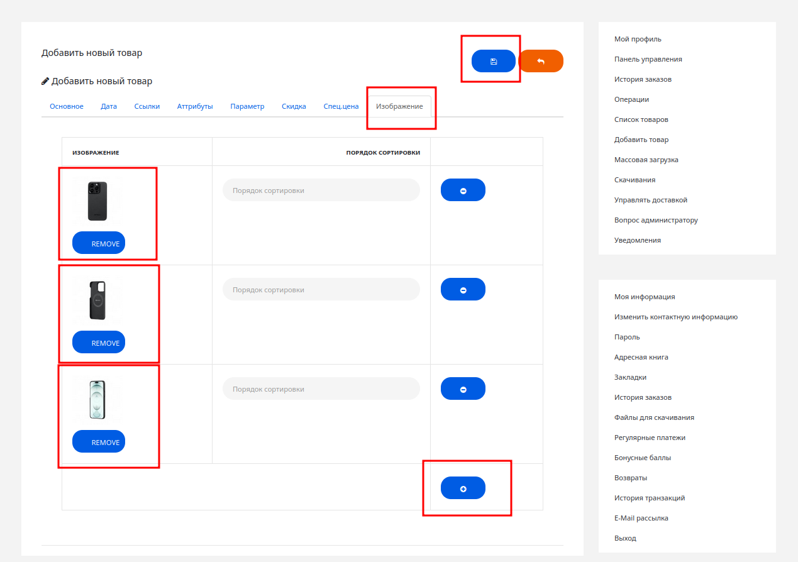The width and height of the screenshot is (798, 562).
Task: Go to the Скидка tab
Action: point(294,106)
